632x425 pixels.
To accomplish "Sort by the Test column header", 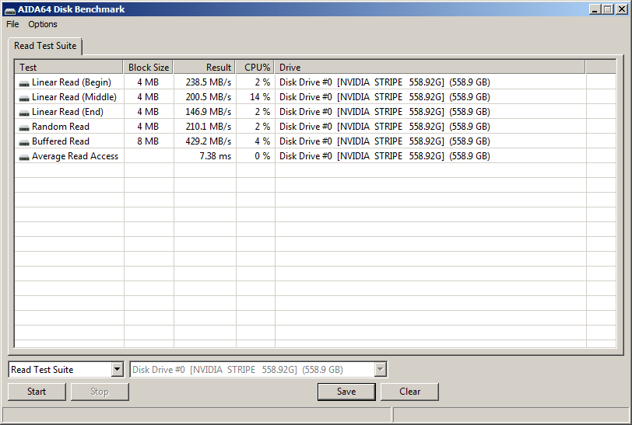I will [x=68, y=68].
